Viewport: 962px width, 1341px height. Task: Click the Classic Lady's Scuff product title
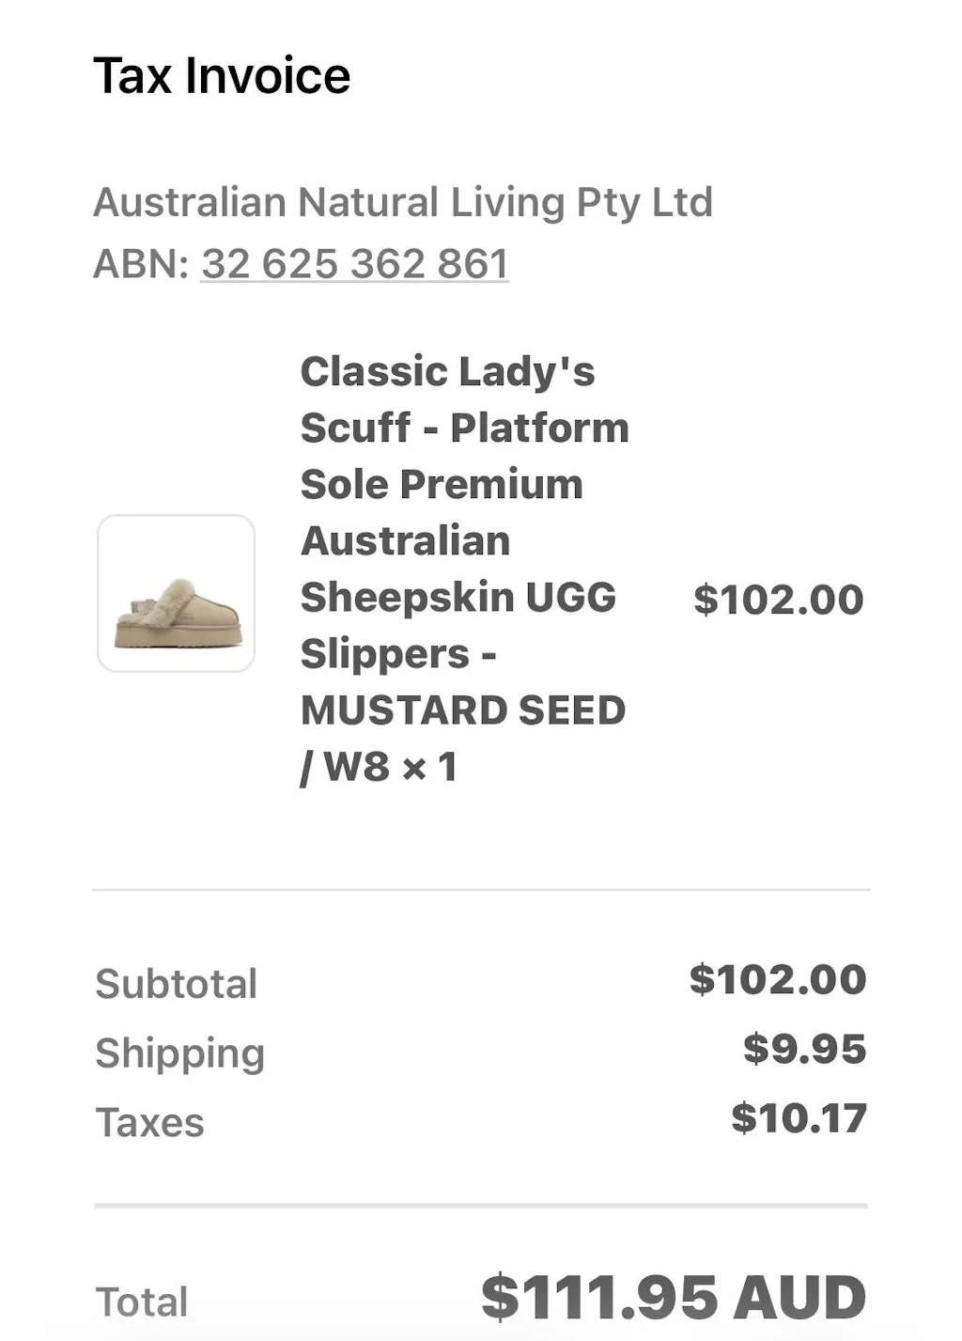pos(447,372)
